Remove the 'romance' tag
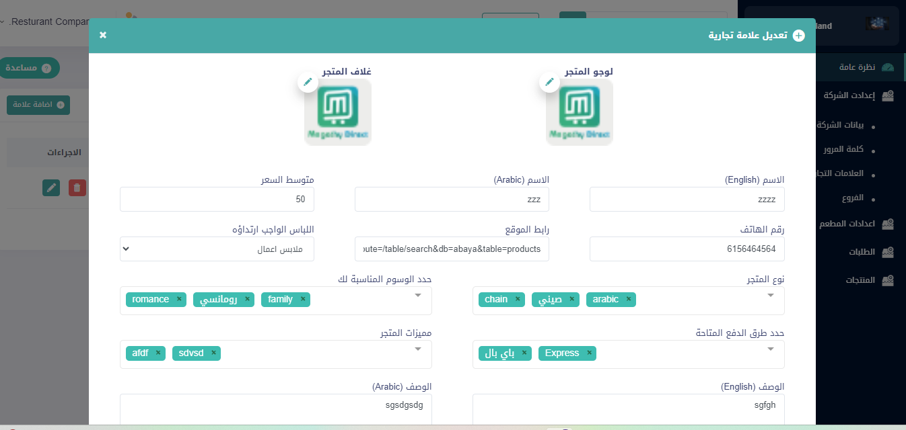This screenshot has height=430, width=906. click(178, 300)
